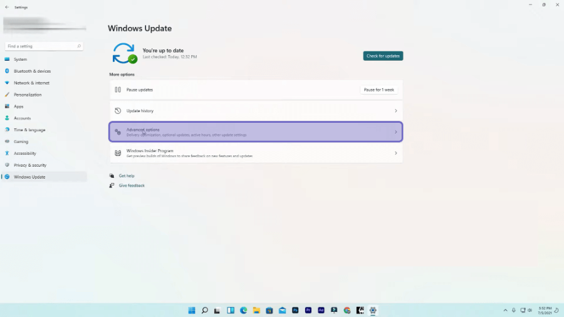
Task: Expand Windows Insider Program with its chevron
Action: 395,153
